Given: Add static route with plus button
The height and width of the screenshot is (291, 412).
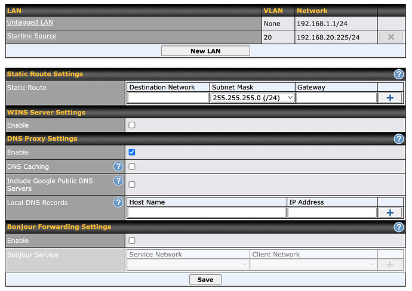Looking at the screenshot, I should click(391, 98).
